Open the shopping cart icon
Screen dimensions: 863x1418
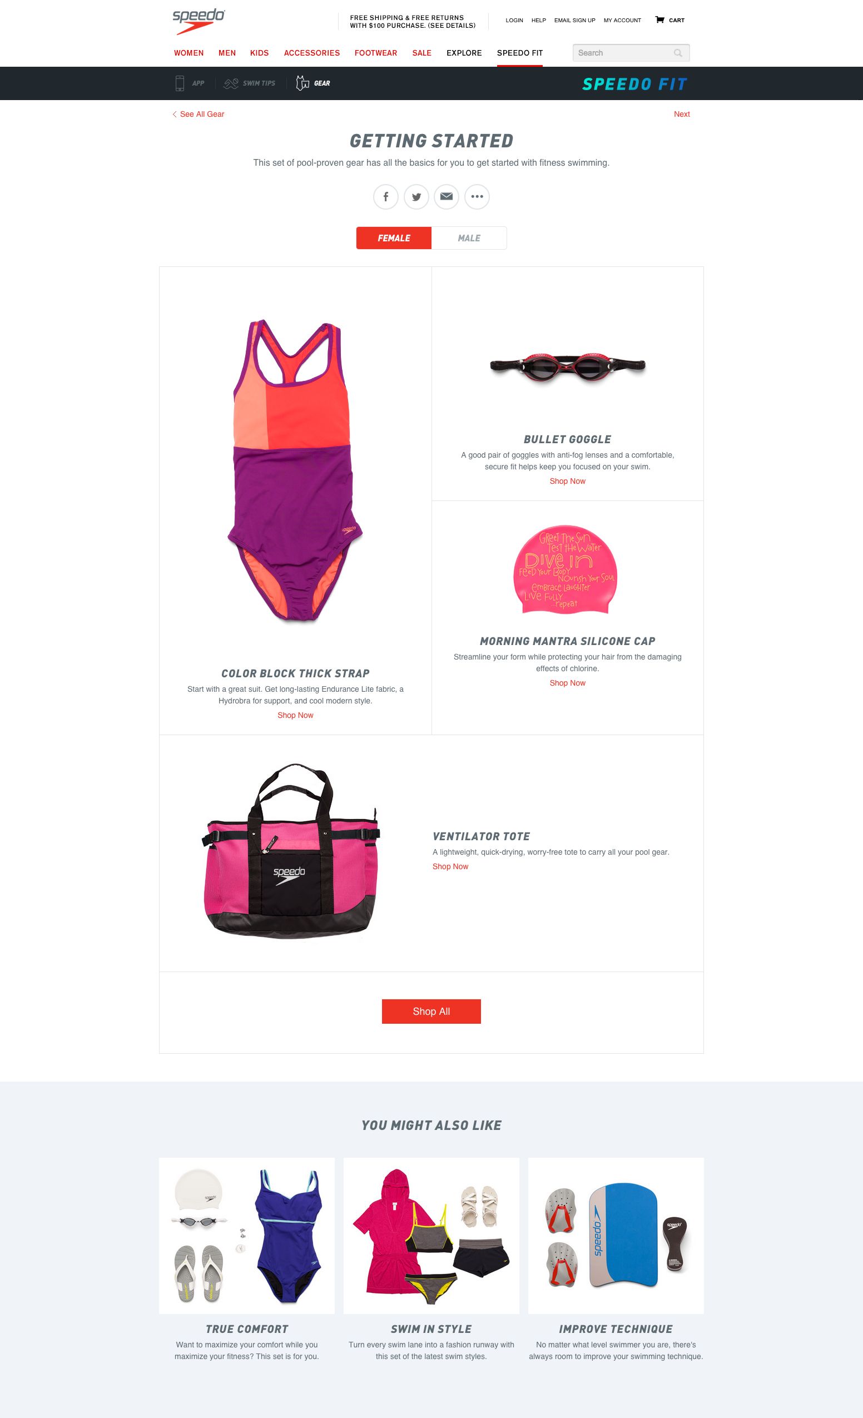[660, 20]
